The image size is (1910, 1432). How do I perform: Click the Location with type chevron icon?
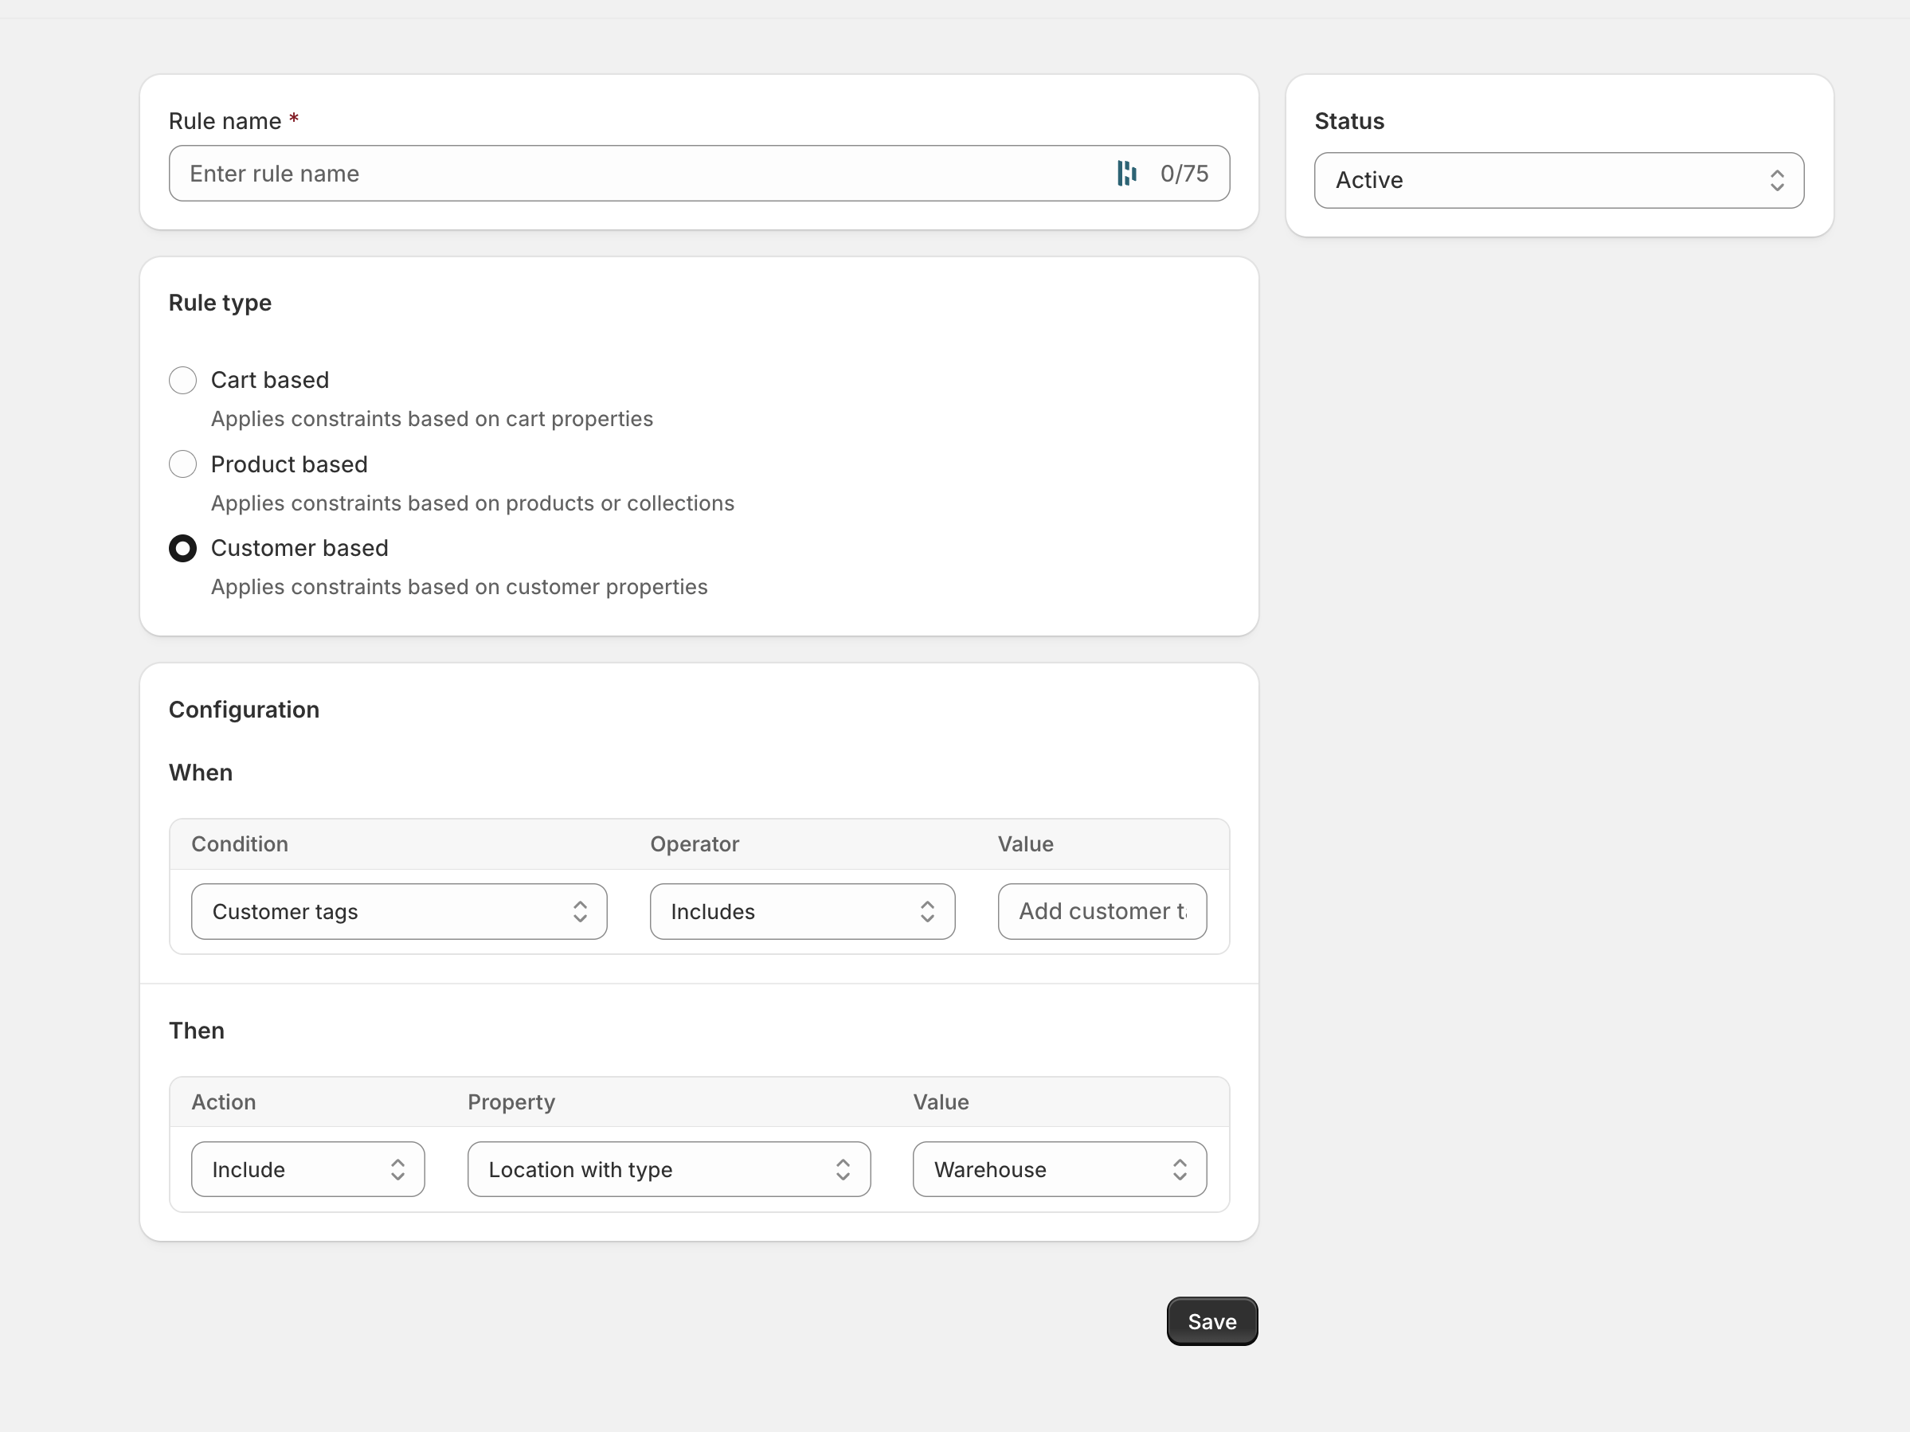843,1170
